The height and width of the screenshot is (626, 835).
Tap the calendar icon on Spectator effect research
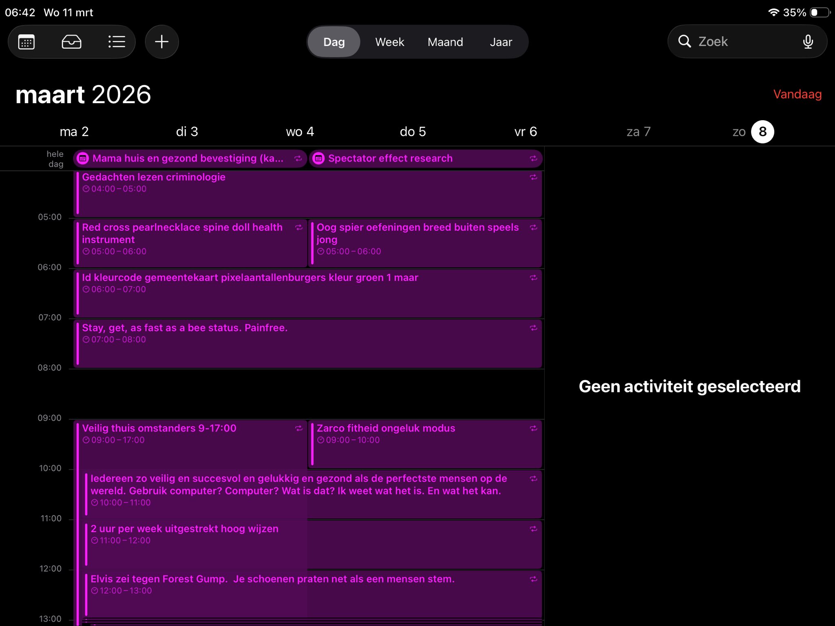(x=319, y=159)
